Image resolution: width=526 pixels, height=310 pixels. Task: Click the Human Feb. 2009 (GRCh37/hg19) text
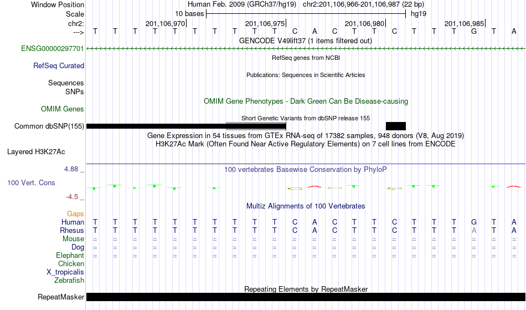pyautogui.click(x=242, y=4)
